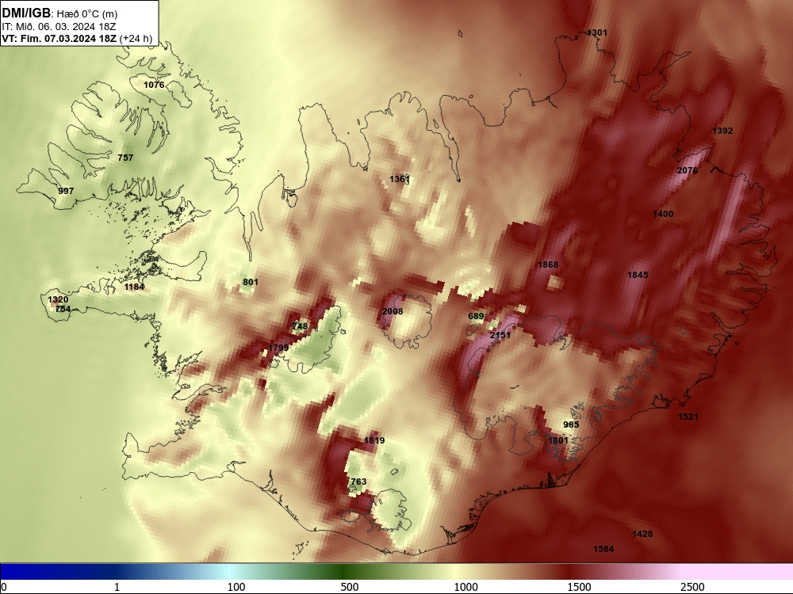Click the 1361 height value
793x594 pixels.
[x=400, y=179]
